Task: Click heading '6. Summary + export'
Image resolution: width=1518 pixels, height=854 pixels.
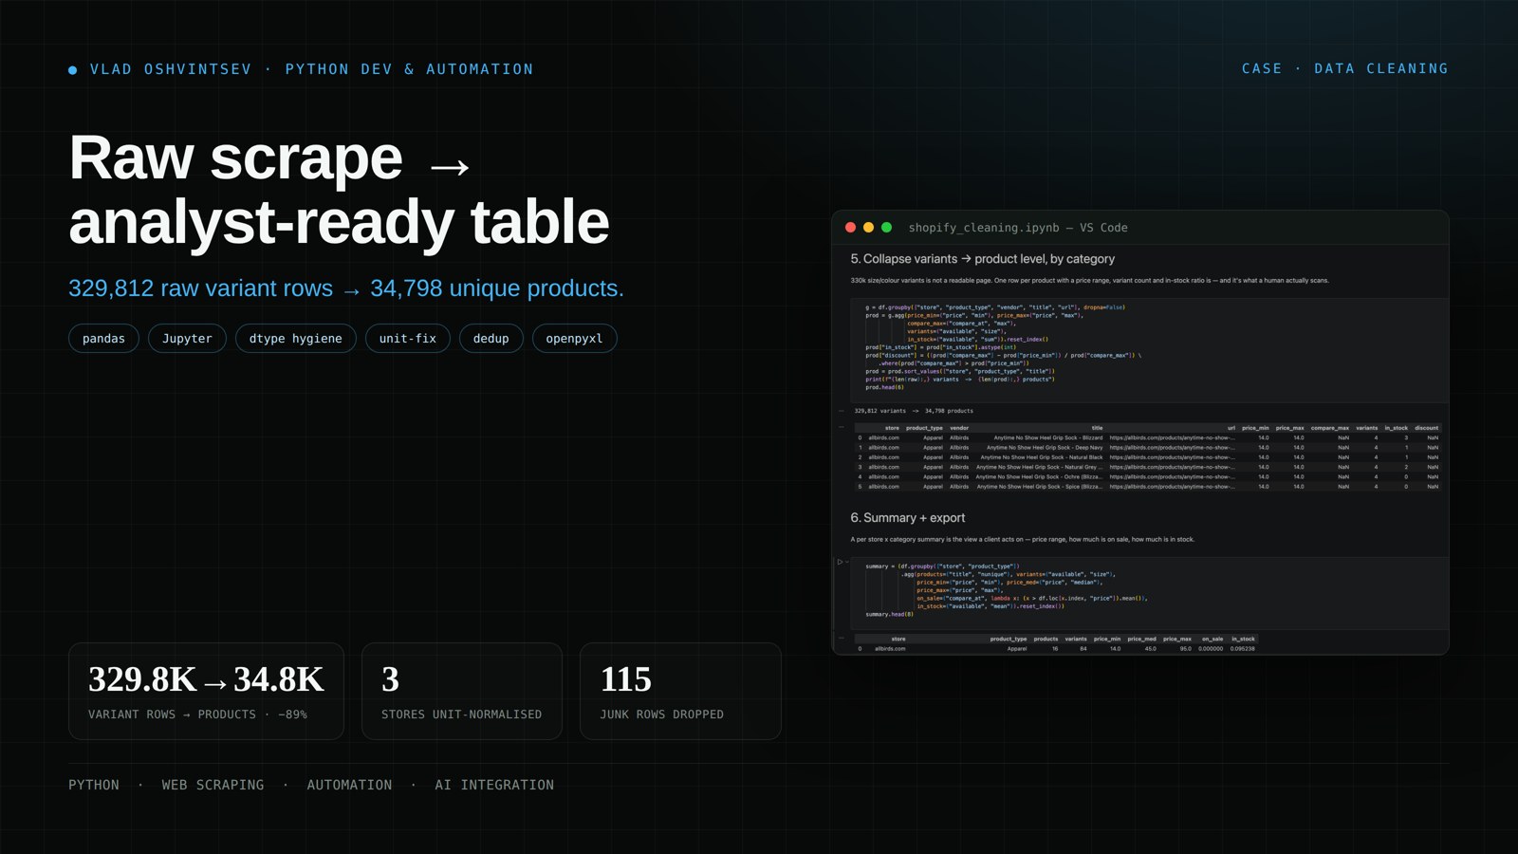Action: pyautogui.click(x=908, y=518)
